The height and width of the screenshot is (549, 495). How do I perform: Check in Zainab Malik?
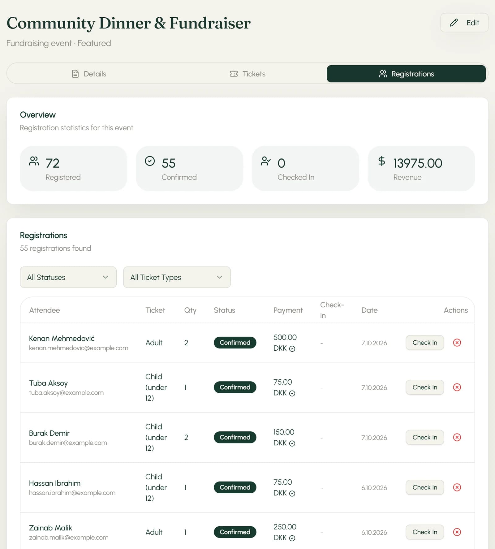[425, 532]
